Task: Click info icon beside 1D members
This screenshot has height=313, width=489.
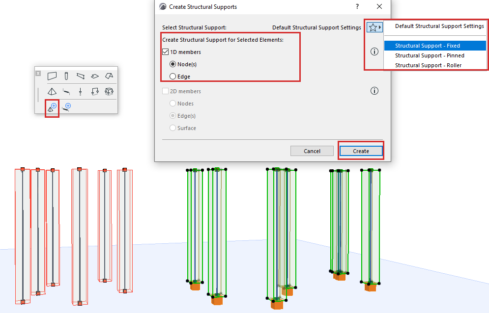Action: 374,52
